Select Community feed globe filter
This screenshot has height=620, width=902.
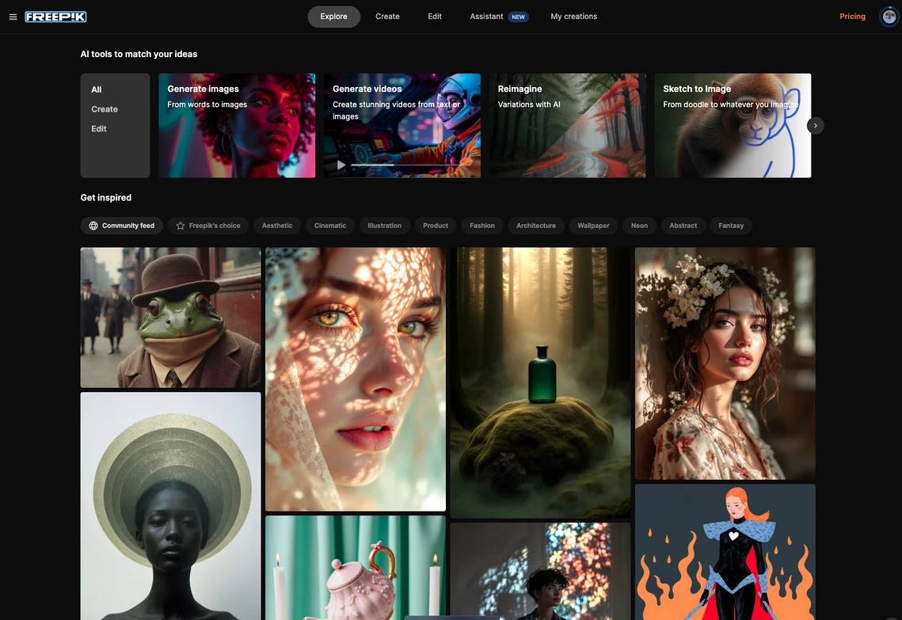coord(122,226)
